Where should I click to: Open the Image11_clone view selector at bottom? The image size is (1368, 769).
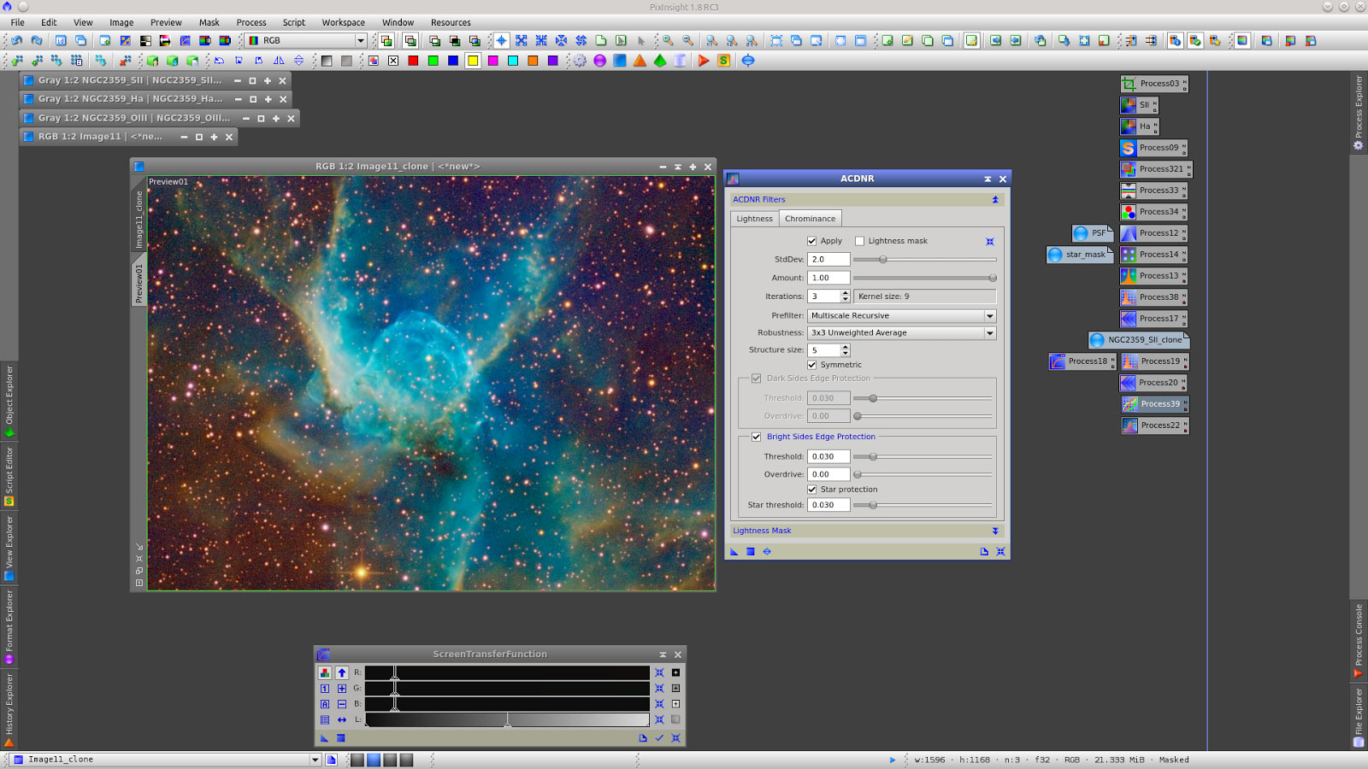167,760
